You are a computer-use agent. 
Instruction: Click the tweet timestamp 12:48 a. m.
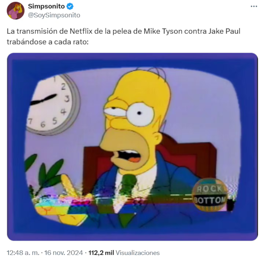pos(23,253)
